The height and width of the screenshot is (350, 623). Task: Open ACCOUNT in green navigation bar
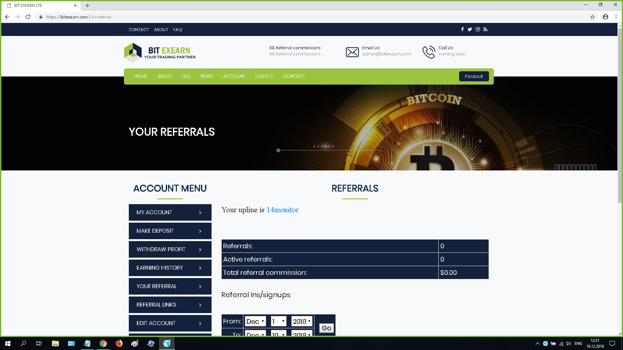(x=234, y=76)
